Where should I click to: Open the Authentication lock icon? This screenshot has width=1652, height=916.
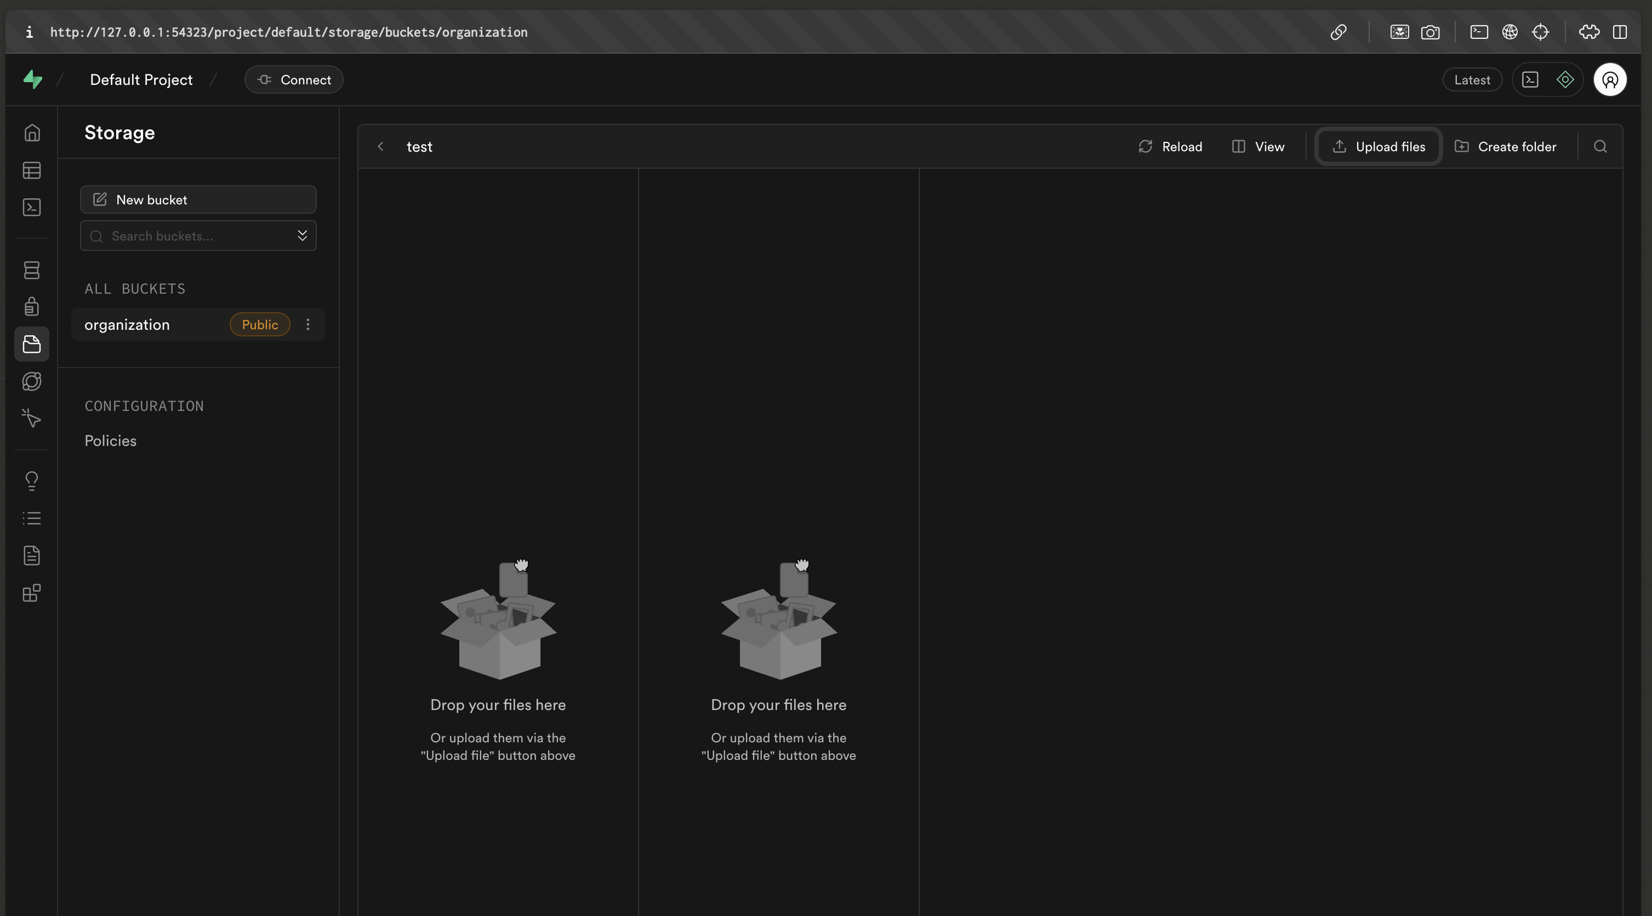click(x=31, y=306)
